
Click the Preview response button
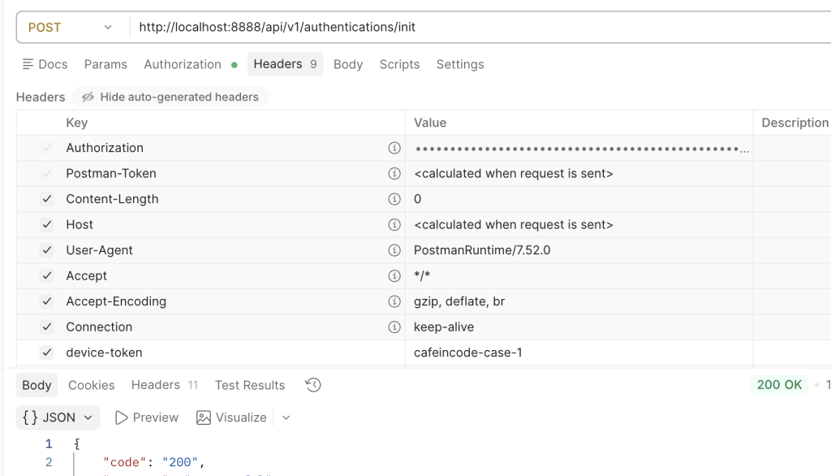(147, 418)
